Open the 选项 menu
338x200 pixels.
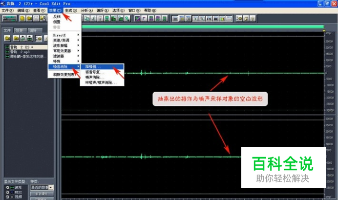pyautogui.click(x=118, y=10)
